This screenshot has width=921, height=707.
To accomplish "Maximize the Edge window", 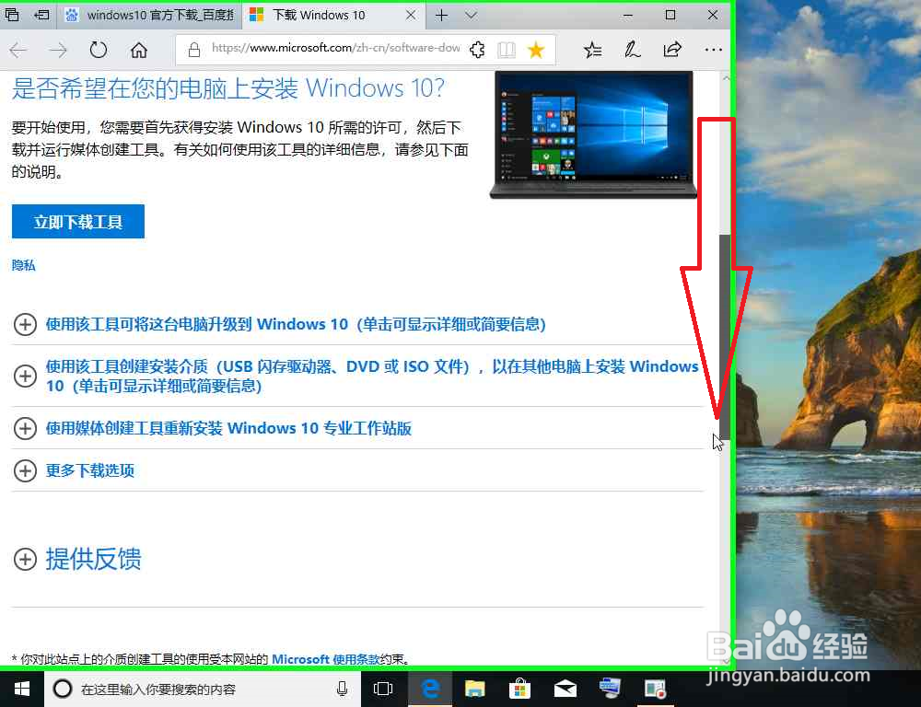I will (670, 16).
